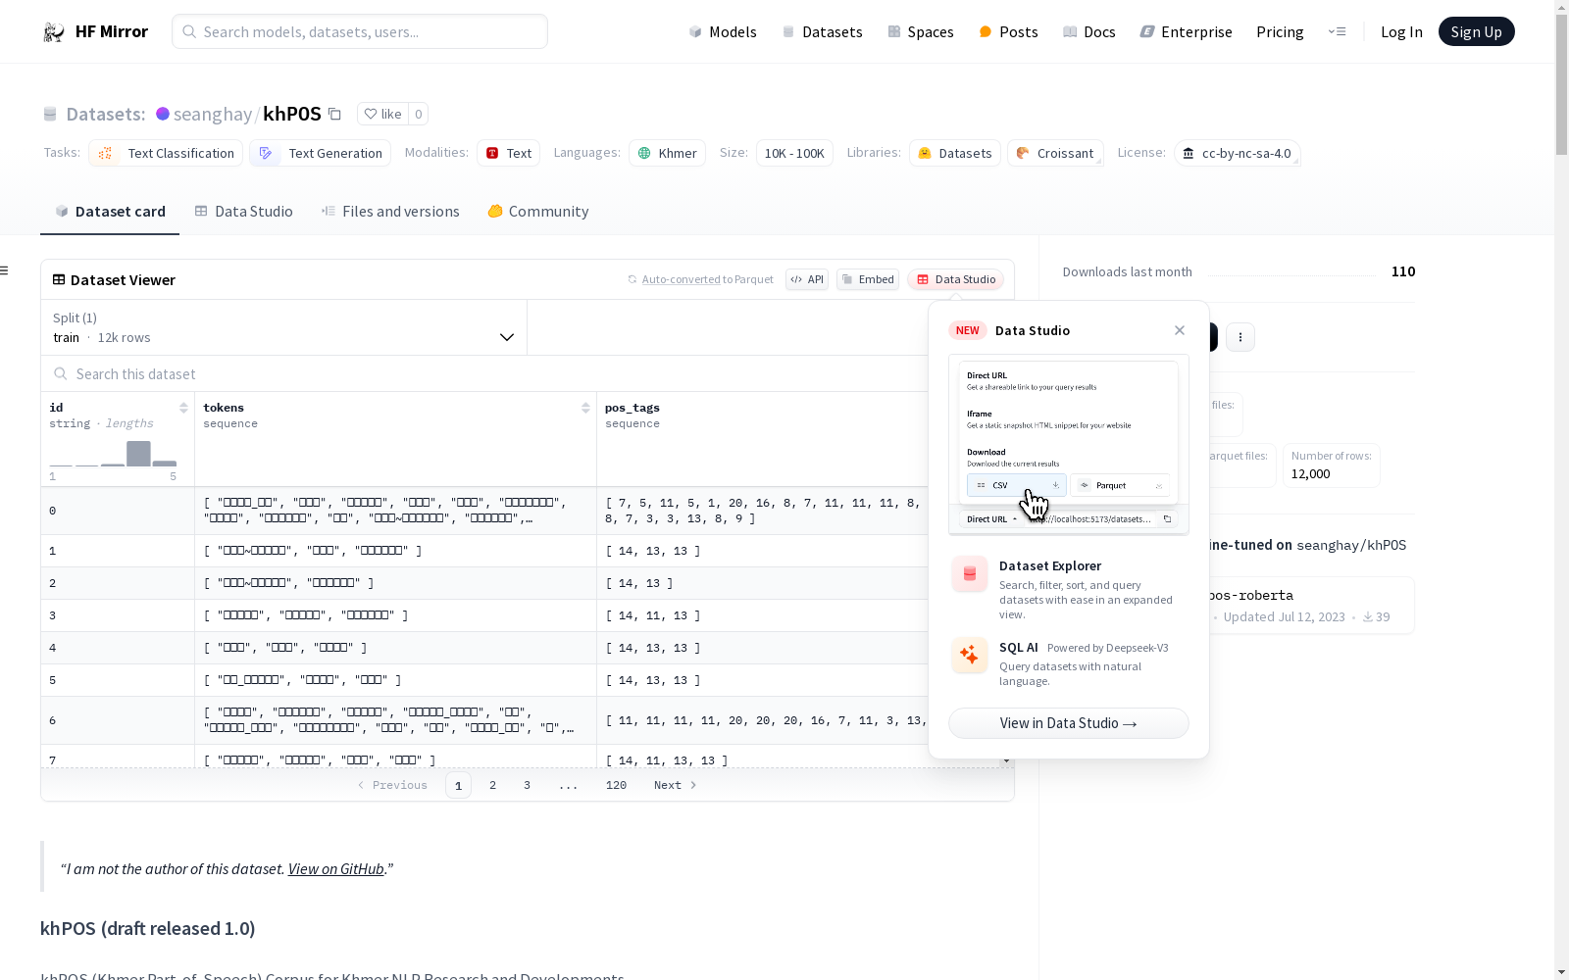Click the like heart button

383,114
